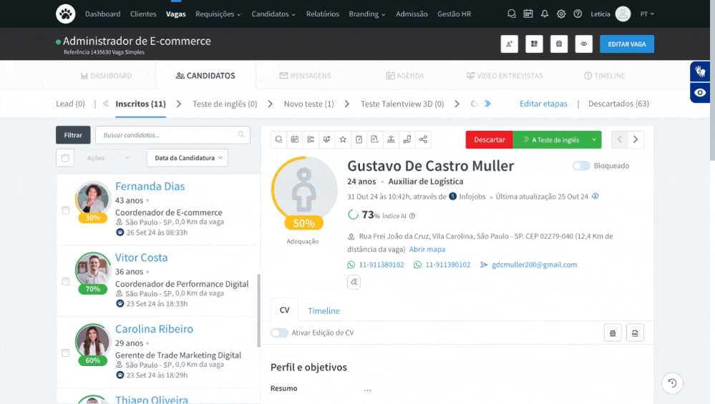715x404 pixels.
Task: Click the eye preview icon beside Editar Vaga
Action: click(584, 44)
